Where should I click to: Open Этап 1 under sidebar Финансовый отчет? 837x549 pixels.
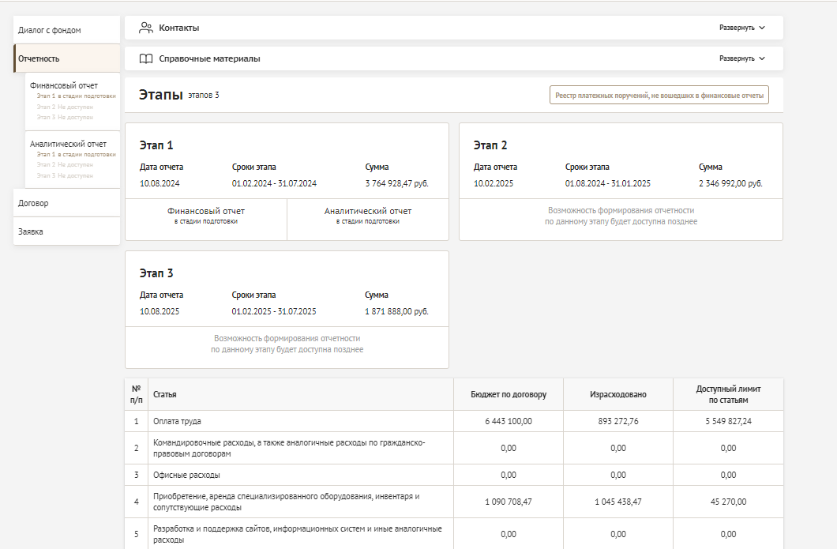pyautogui.click(x=76, y=96)
